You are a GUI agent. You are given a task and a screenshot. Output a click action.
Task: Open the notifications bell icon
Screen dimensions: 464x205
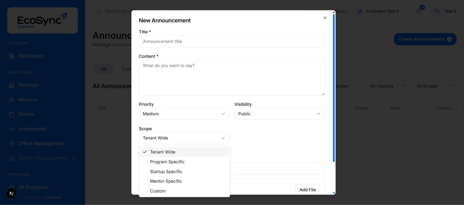pyautogui.click(x=418, y=11)
